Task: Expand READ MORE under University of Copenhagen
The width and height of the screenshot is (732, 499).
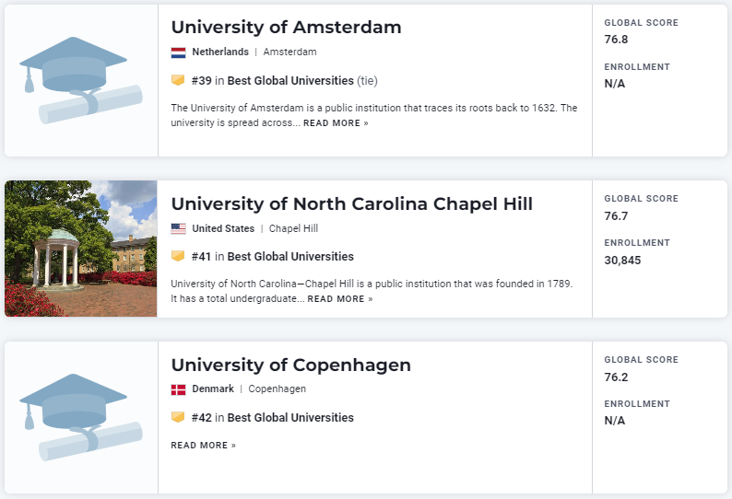Action: pyautogui.click(x=203, y=446)
